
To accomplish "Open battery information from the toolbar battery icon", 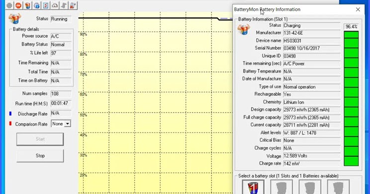I will (28, 5).
